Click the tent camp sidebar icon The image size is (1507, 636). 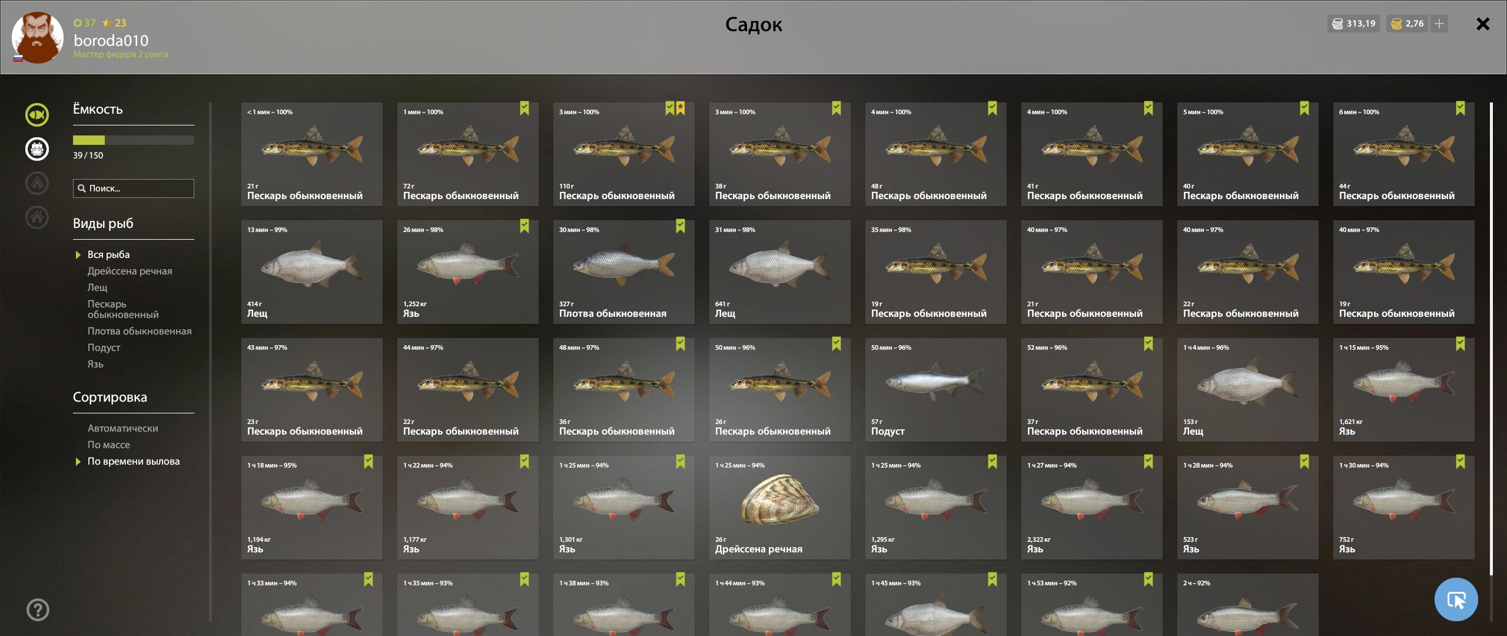36,183
